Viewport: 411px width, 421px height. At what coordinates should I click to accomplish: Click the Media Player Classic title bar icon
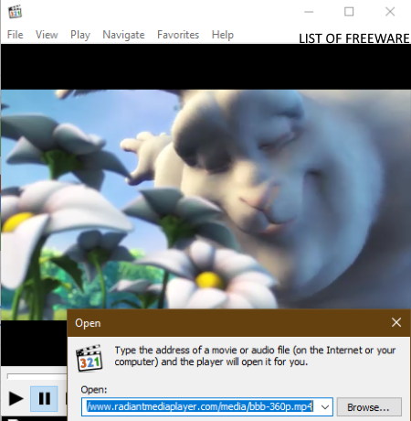point(15,12)
